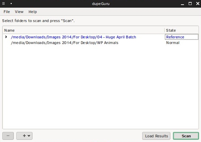This screenshot has width=201, height=142.
Task: Expand the 04 - Huge April Batch folder
Action: coord(6,37)
